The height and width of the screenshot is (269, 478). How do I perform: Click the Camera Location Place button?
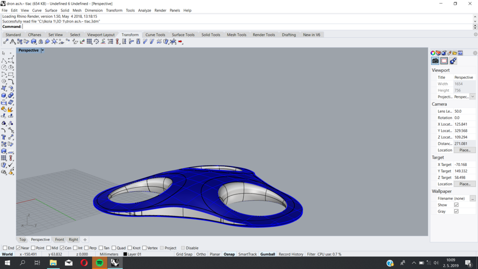point(464,150)
